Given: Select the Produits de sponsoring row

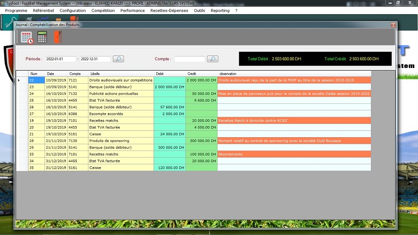Looking at the screenshot, I should (x=121, y=141).
